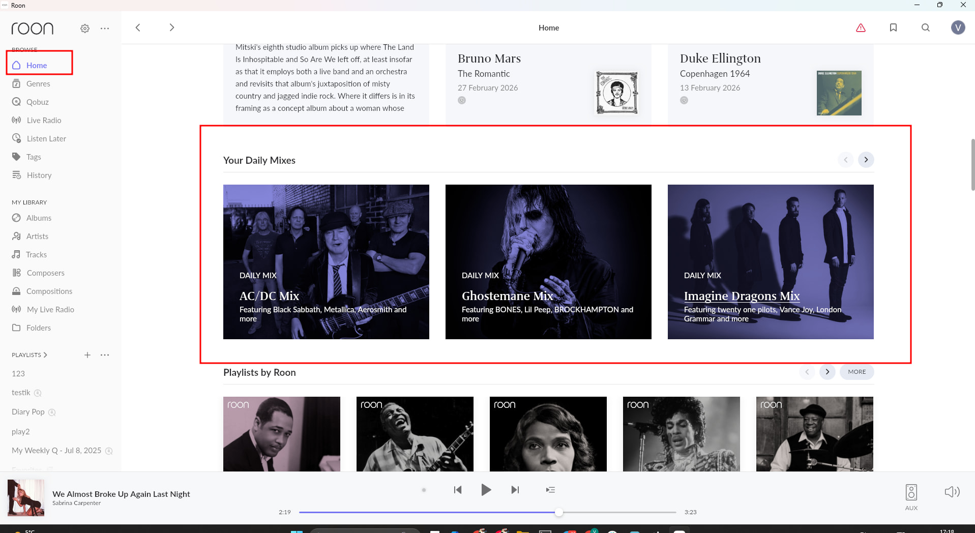Show next Daily Mixes with right chevron
This screenshot has width=975, height=533.
(x=866, y=160)
